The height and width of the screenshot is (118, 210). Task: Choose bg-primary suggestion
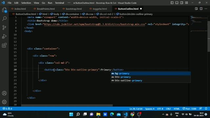pyautogui.click(x=151, y=73)
